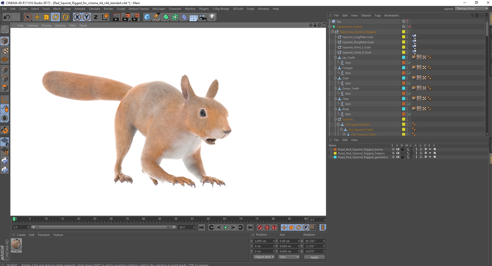Select Squirrel_Wrist_L.Goal in the tree
The image size is (492, 266).
pyautogui.click(x=356, y=47)
